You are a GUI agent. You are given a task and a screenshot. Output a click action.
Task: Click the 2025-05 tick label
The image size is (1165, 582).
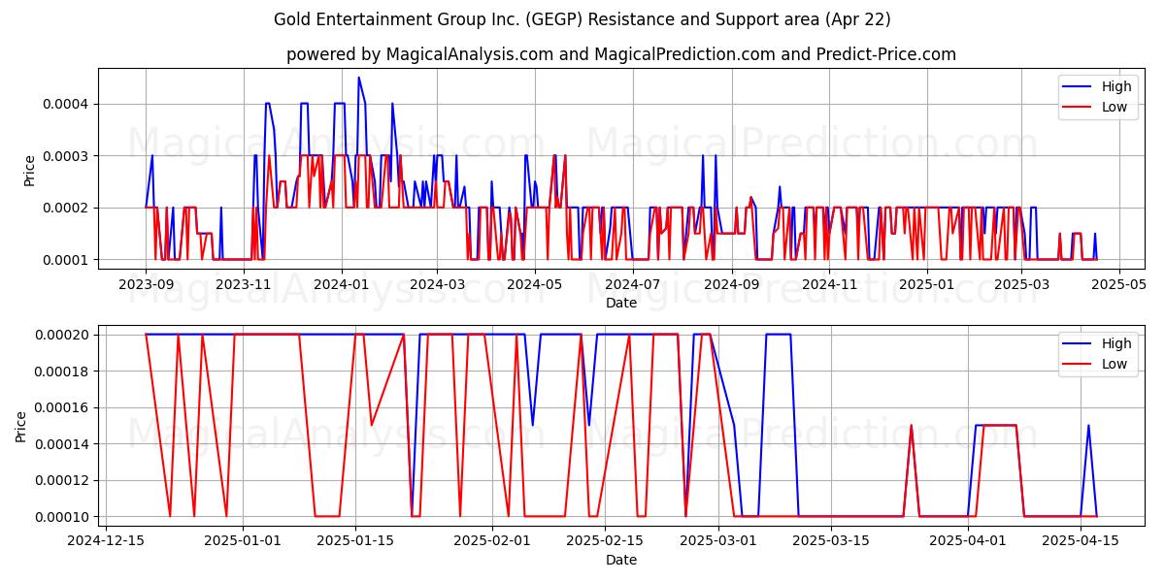coord(1119,284)
